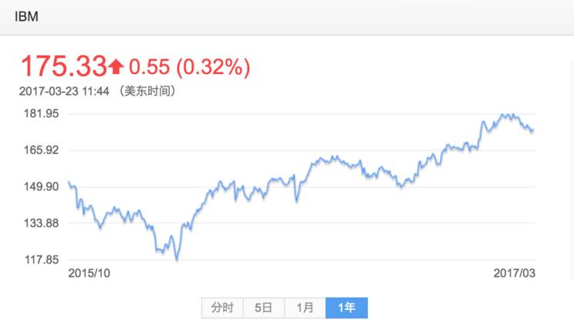Click the 美东时间 timezone label

[147, 91]
